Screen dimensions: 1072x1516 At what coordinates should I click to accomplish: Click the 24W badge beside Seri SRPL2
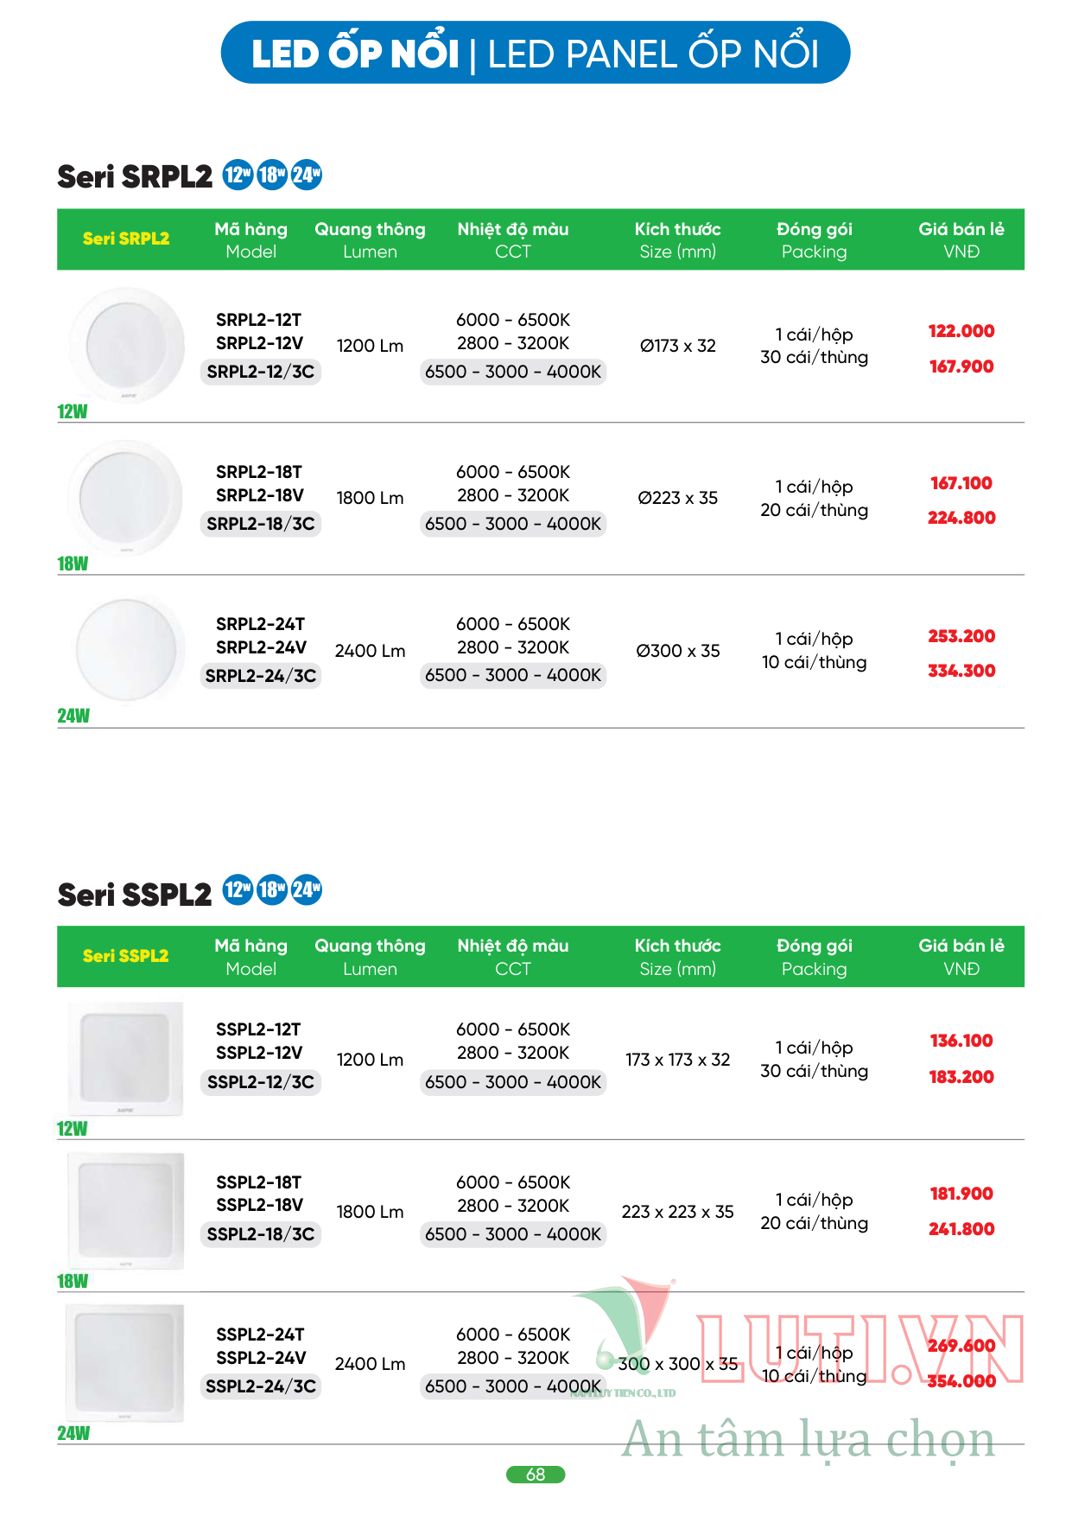(x=307, y=175)
